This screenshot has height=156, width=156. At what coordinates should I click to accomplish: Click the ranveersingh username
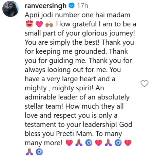pos(45,6)
